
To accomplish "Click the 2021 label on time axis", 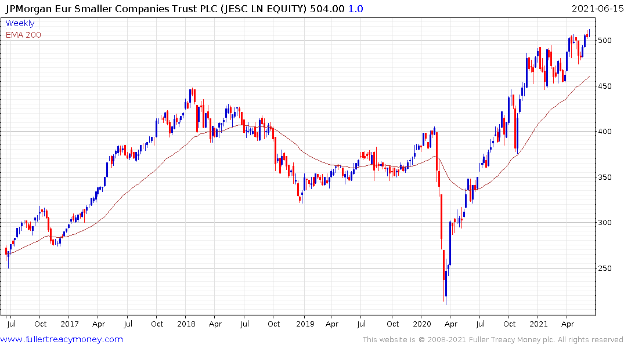I will point(539,324).
